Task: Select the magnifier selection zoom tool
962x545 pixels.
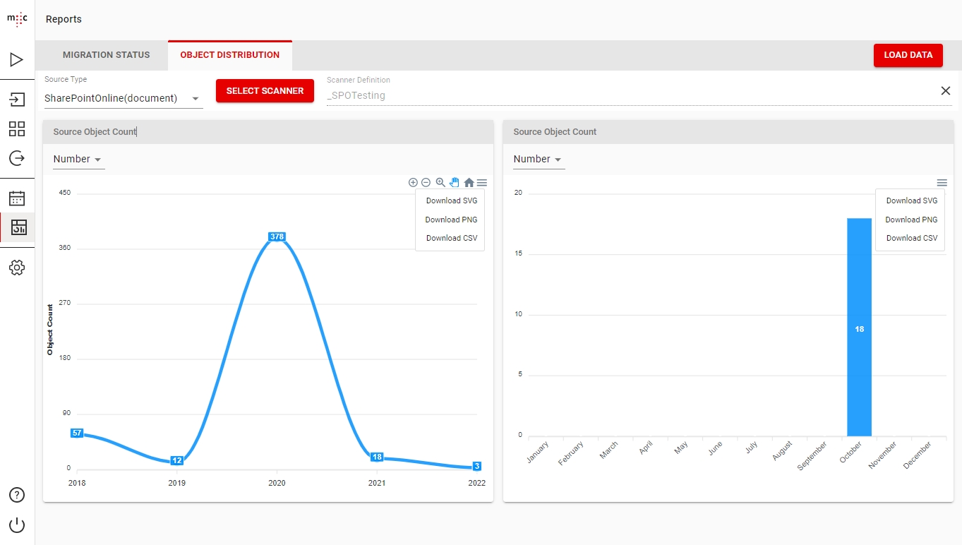Action: tap(440, 182)
